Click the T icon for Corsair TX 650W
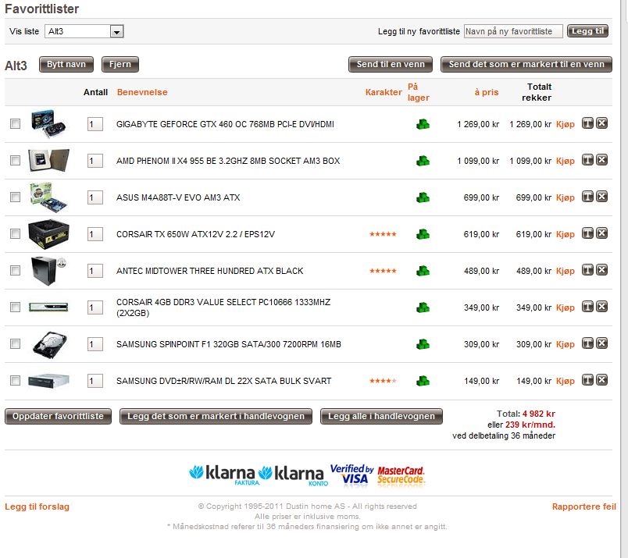The image size is (628, 558). [x=587, y=233]
